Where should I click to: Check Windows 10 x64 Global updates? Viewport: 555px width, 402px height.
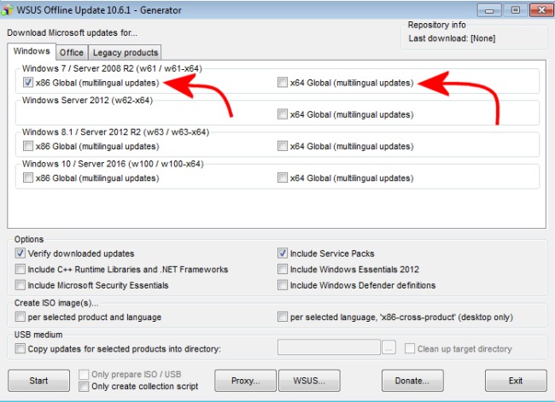283,178
